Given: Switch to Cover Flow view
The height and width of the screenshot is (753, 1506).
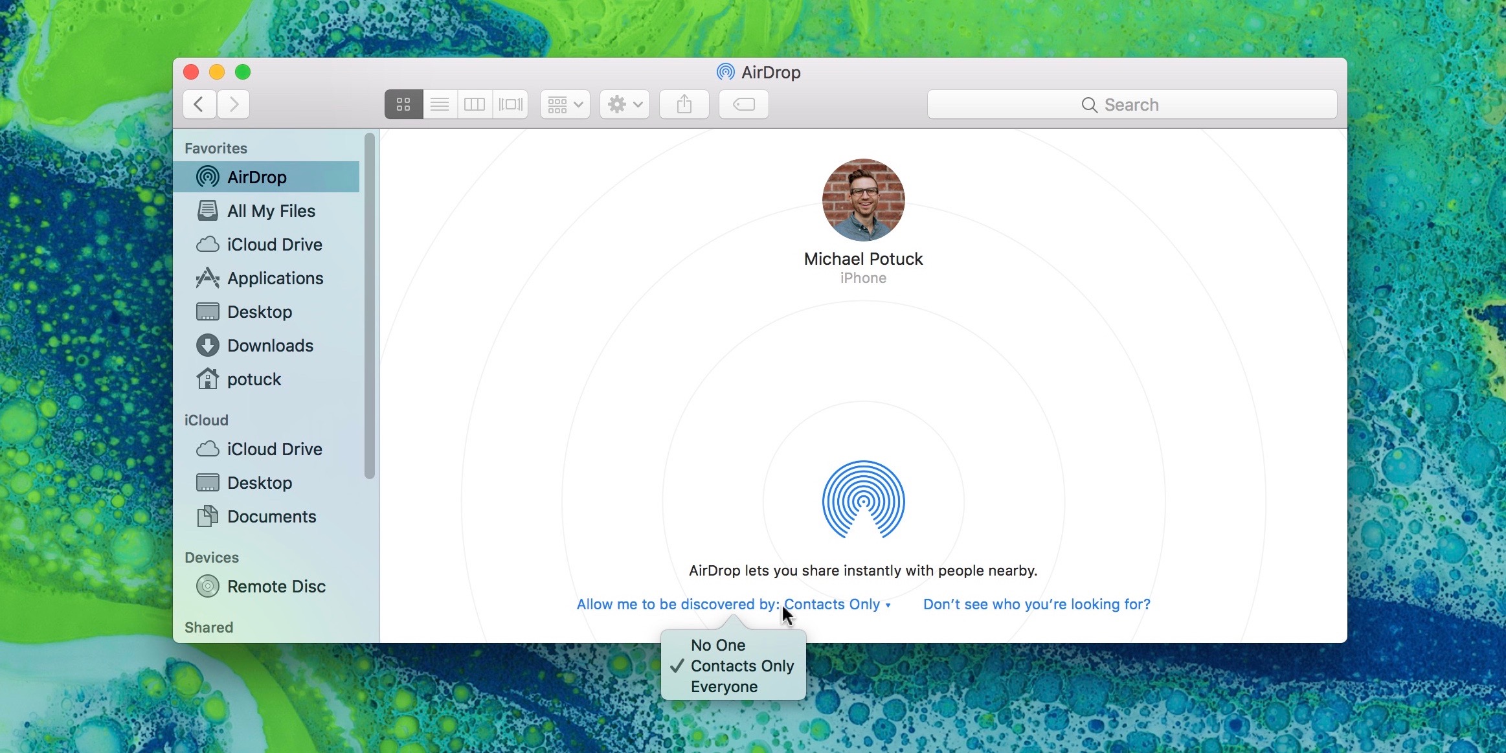Looking at the screenshot, I should pos(510,104).
